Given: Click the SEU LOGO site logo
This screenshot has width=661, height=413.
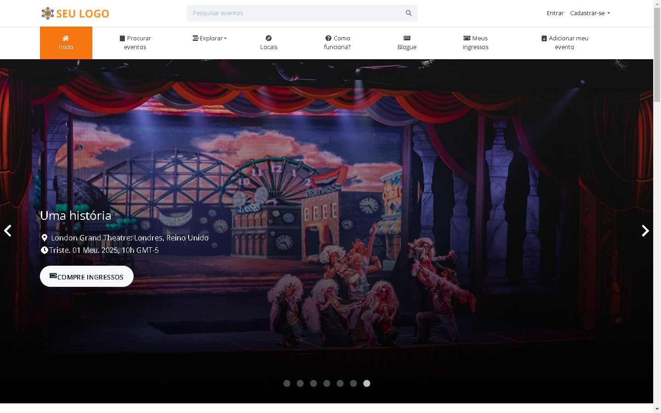Looking at the screenshot, I should (x=75, y=13).
